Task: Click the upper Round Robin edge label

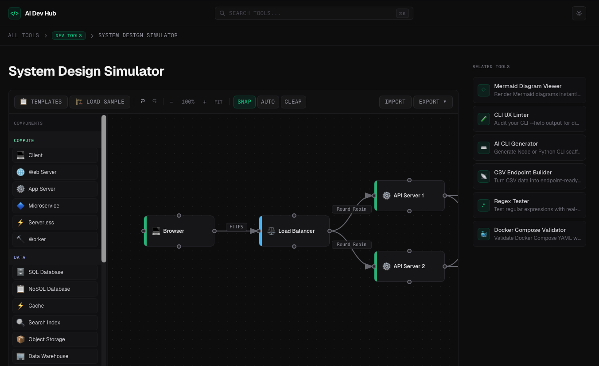Action: pyautogui.click(x=352, y=209)
